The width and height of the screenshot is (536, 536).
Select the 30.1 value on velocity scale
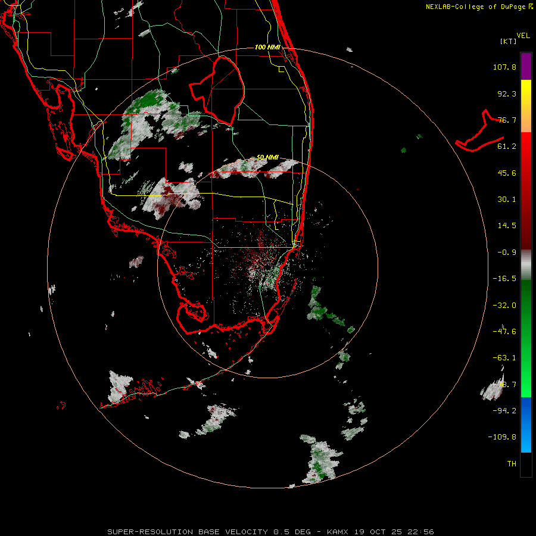pos(507,200)
